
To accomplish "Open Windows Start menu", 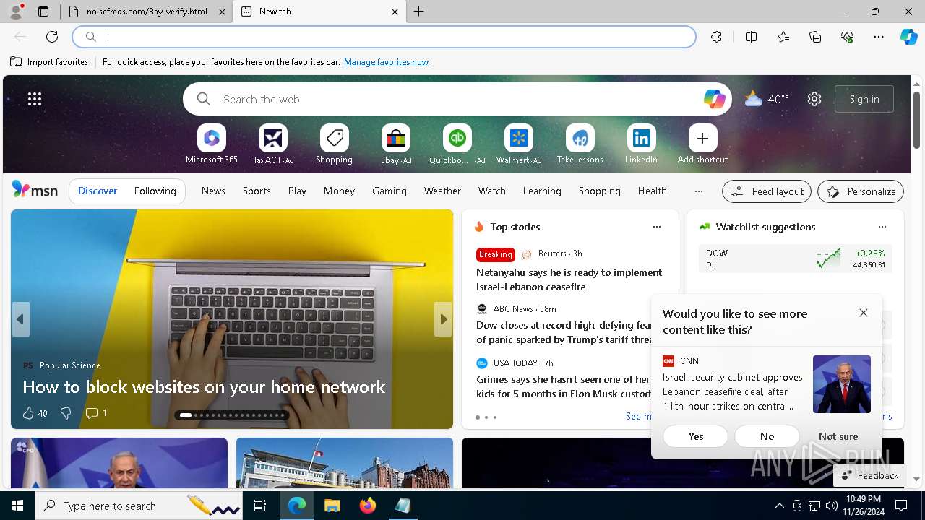I will [17, 506].
